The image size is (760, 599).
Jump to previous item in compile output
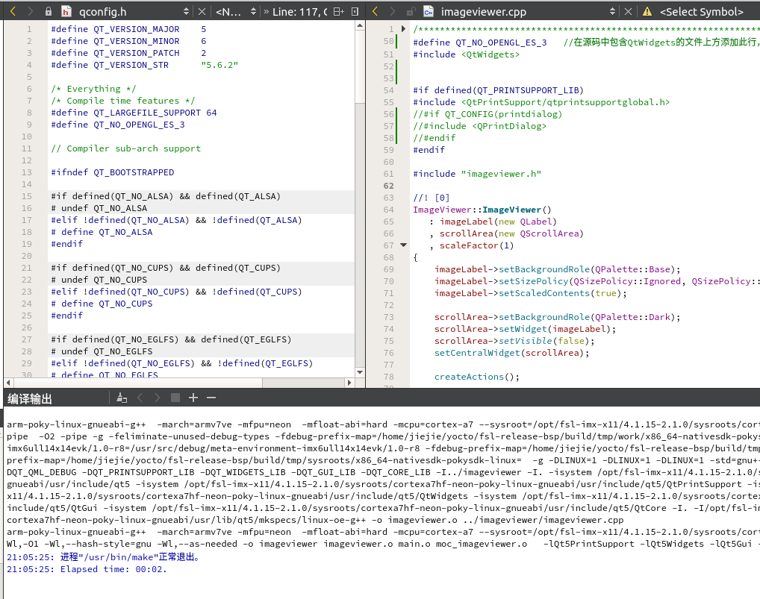click(140, 398)
